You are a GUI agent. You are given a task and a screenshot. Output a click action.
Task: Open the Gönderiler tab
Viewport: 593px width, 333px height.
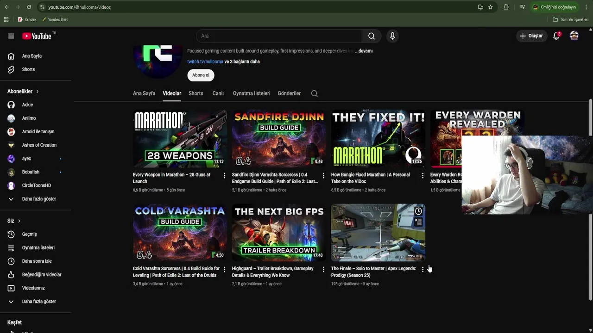tap(289, 93)
